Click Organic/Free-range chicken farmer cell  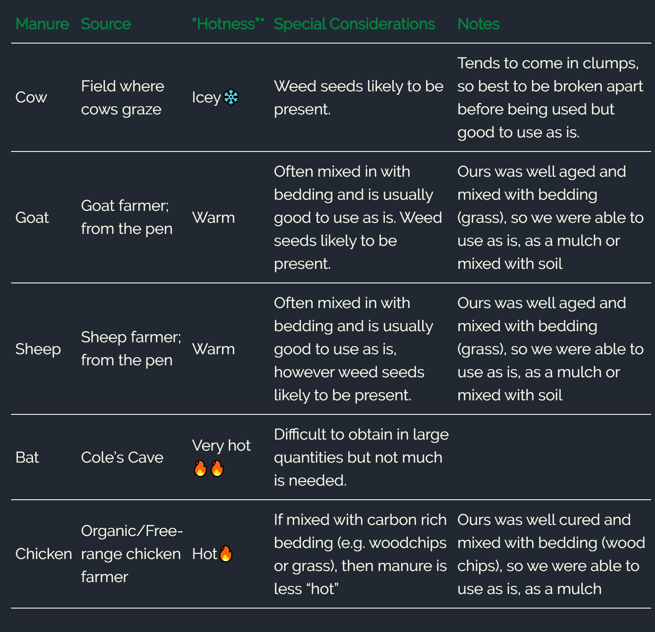tap(132, 554)
